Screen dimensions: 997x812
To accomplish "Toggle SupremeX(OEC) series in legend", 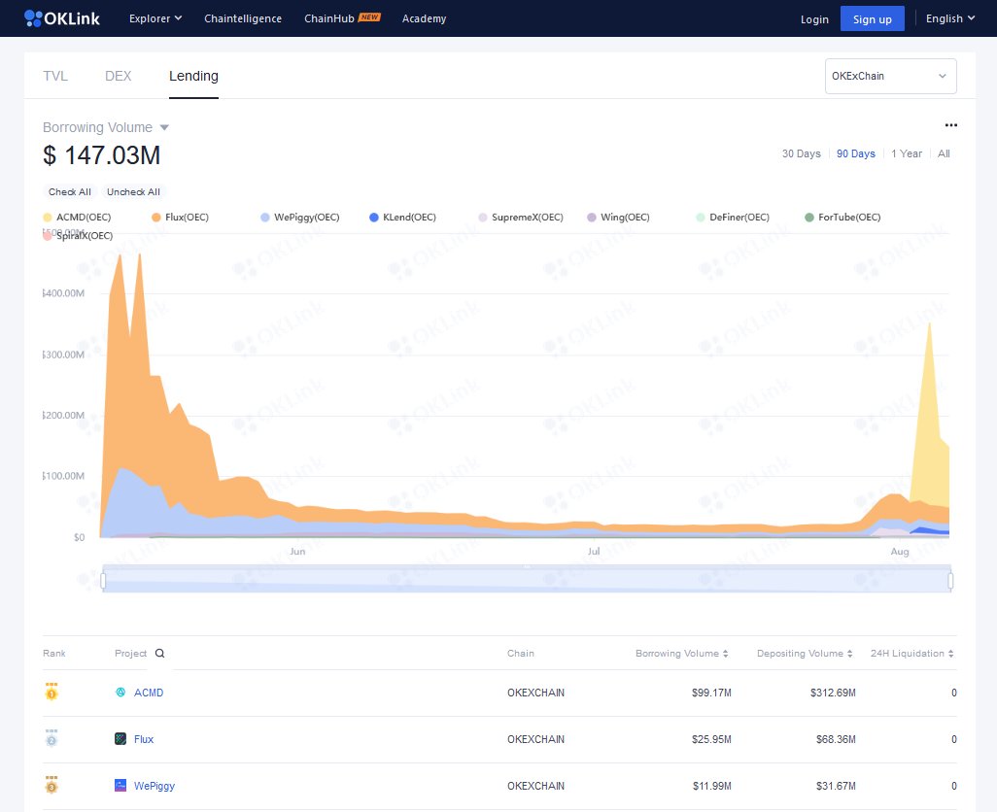I will [x=521, y=218].
